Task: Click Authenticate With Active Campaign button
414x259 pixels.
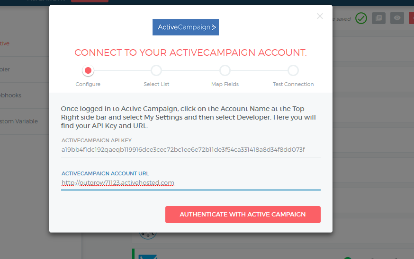Action: 243,215
